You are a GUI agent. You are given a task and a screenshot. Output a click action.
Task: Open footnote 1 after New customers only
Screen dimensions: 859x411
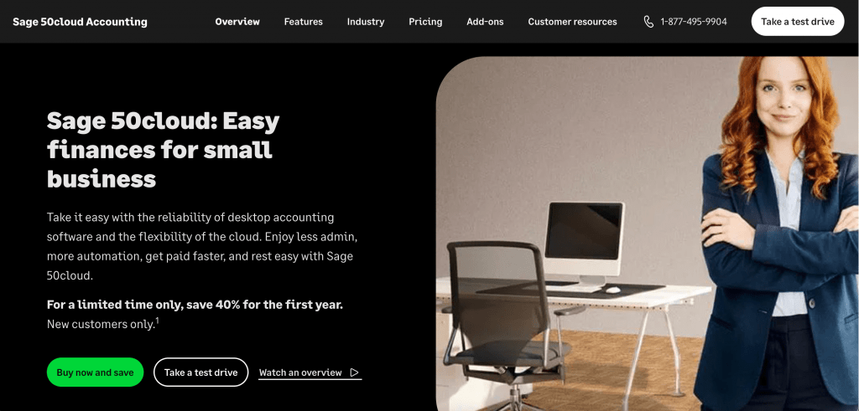click(x=157, y=321)
